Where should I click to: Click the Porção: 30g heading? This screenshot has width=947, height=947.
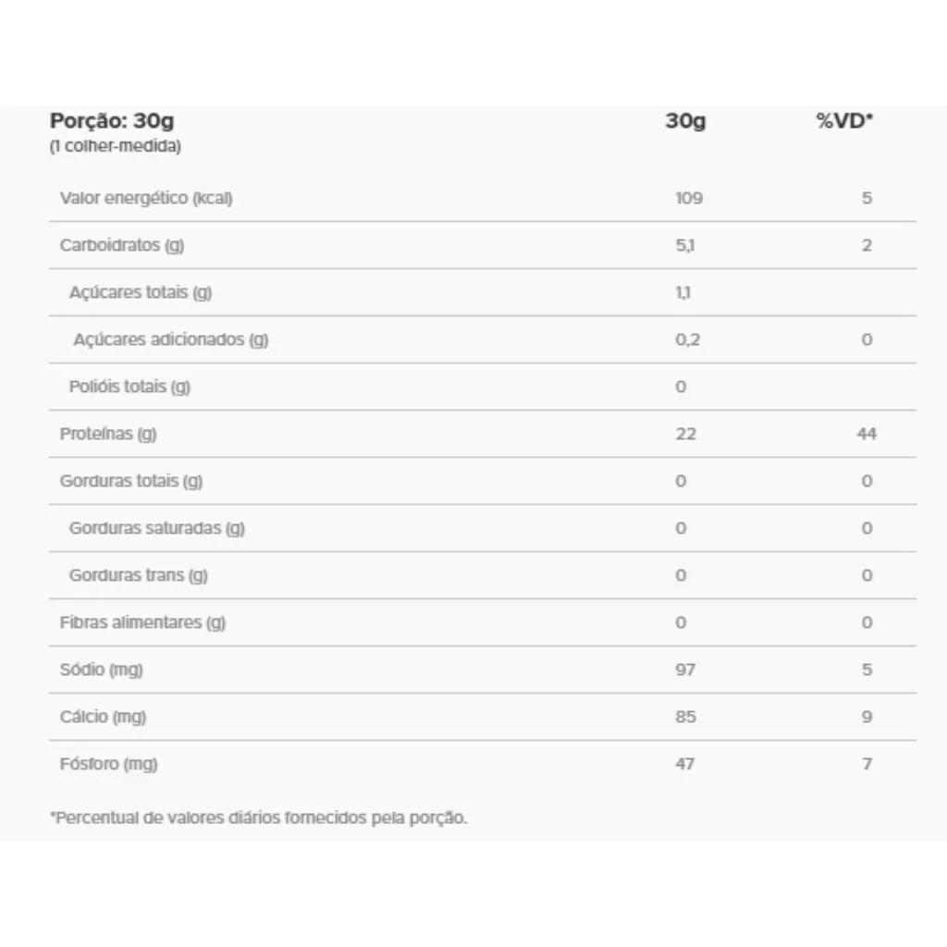[112, 121]
